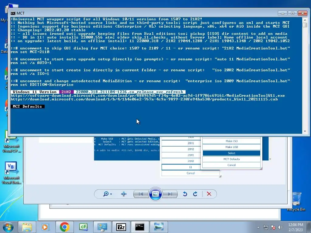311x233 pixels.
Task: Expand the zoom dropdown arrow in Photo Viewer
Action: click(111, 194)
